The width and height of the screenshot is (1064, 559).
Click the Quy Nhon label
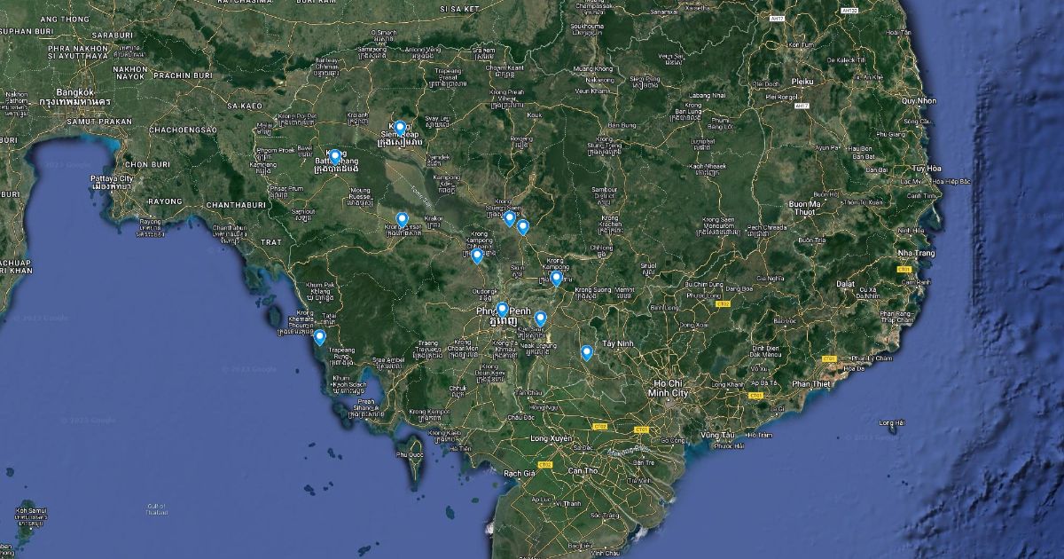coord(920,101)
